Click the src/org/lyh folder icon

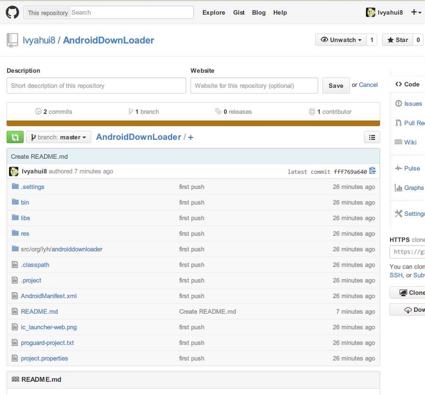coord(15,249)
